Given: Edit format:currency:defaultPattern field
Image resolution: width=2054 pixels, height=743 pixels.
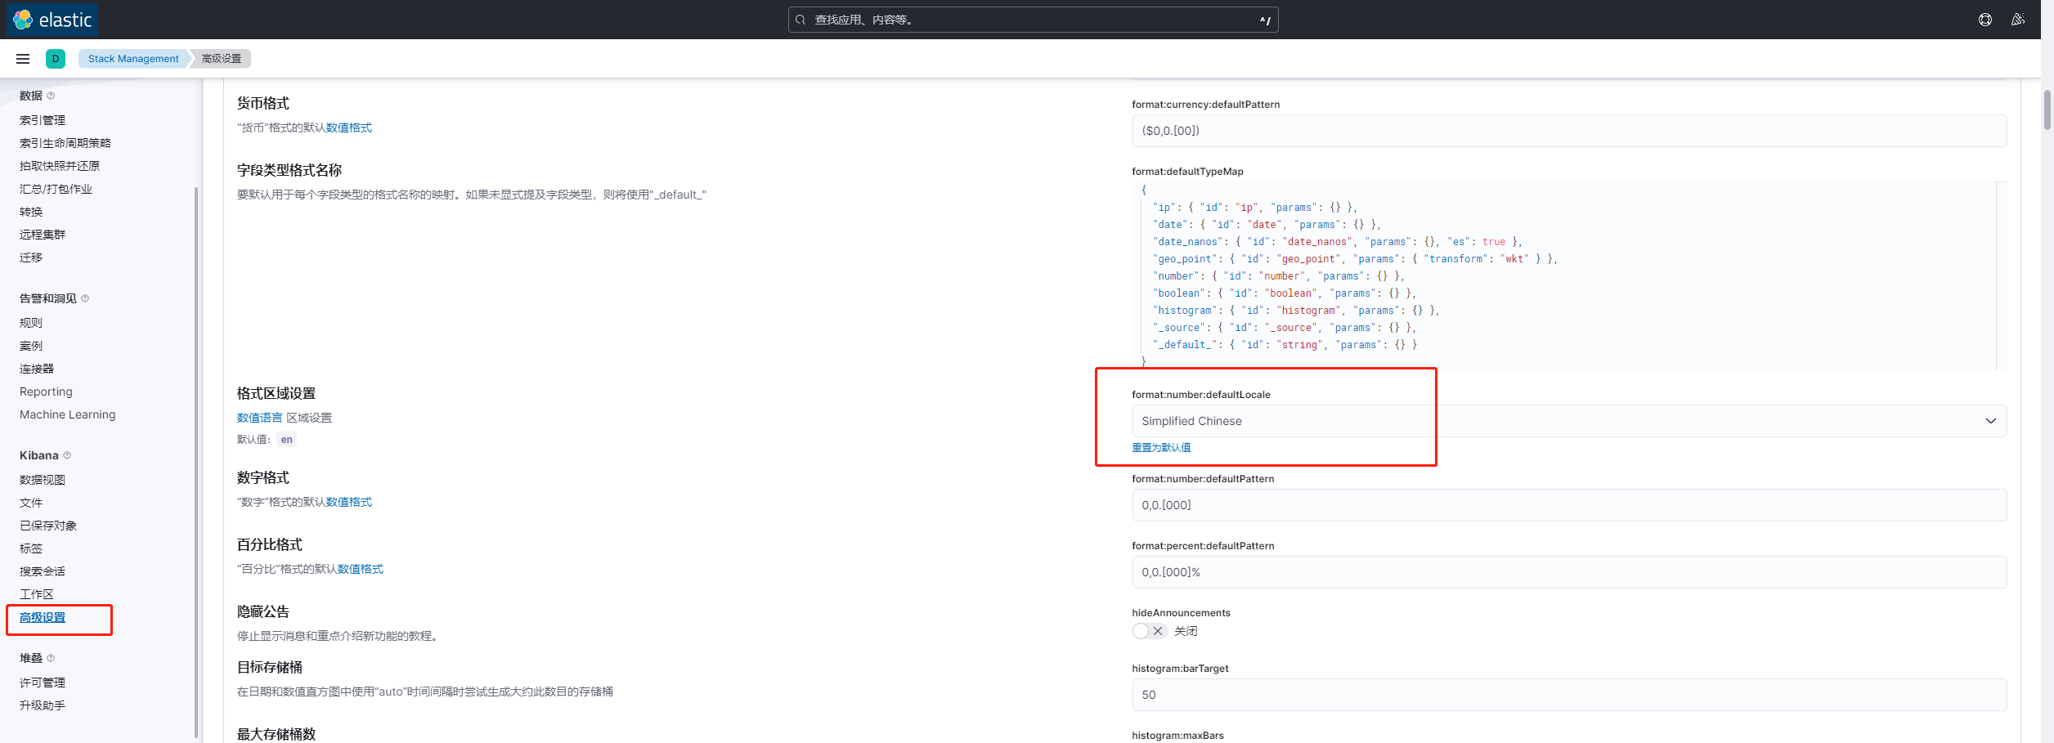Looking at the screenshot, I should [x=1569, y=131].
